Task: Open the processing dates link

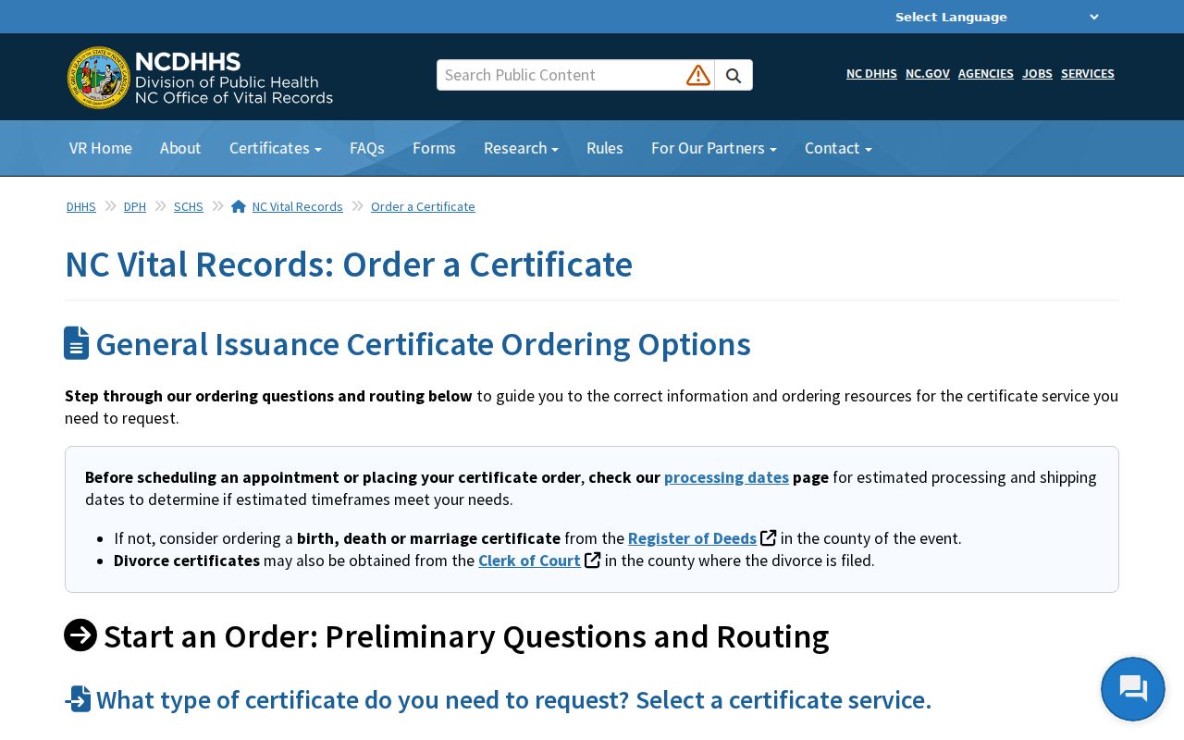Action: coord(726,477)
